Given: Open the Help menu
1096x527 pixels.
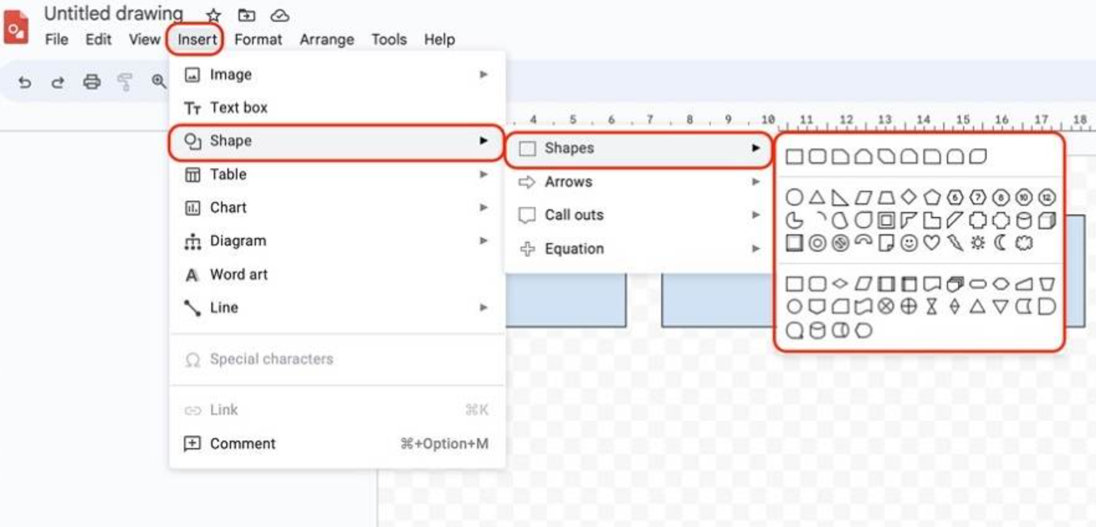Looking at the screenshot, I should point(439,39).
